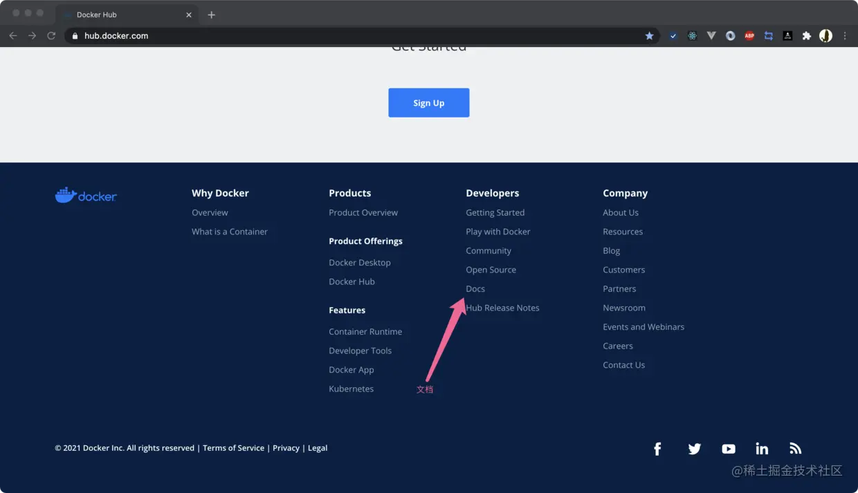The height and width of the screenshot is (493, 858).
Task: Click the React DevTools extension icon
Action: pyautogui.click(x=692, y=36)
